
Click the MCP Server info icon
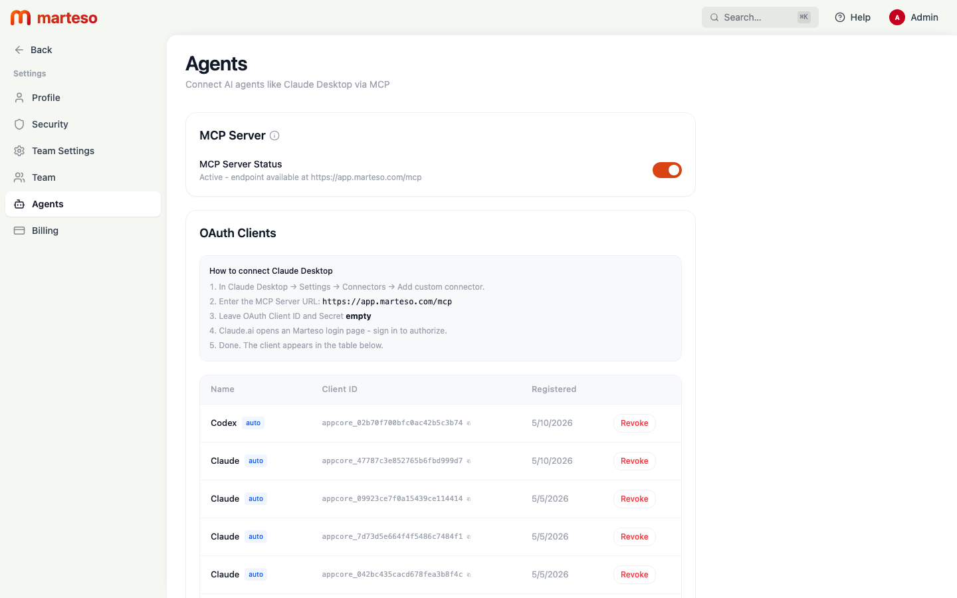pos(274,136)
